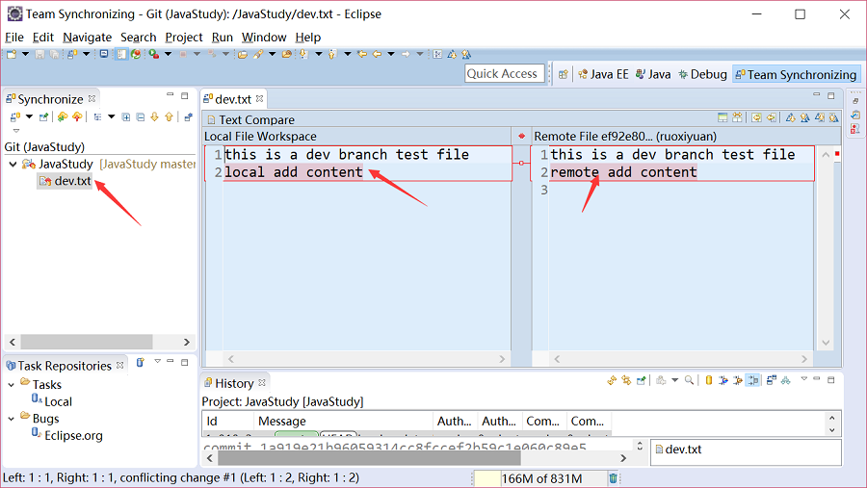Click Next Annotation icon in main toolbar

(x=303, y=54)
